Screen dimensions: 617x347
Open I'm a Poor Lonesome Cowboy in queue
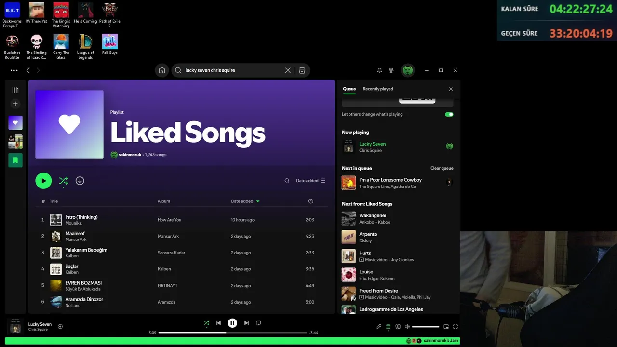397,183
